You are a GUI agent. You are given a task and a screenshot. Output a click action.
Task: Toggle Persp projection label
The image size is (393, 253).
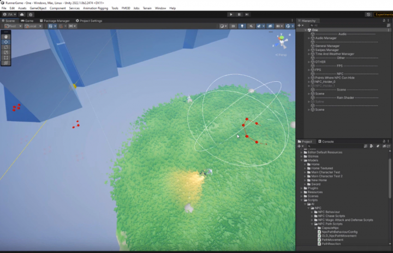pos(281,55)
